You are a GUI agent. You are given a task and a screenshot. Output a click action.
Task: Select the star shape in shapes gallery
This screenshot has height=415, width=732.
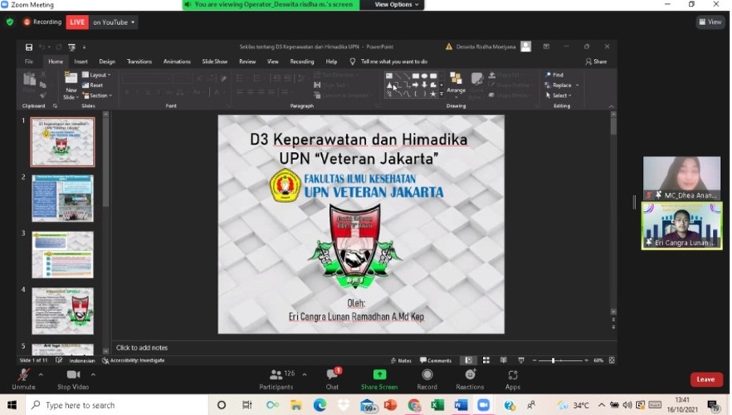[x=433, y=94]
